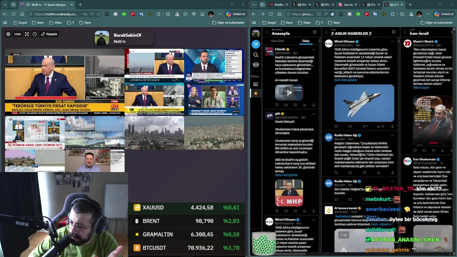Image resolution: width=457 pixels, height=257 pixels.
Task: Show Daha fazla göster on gdh post
Action: 286,175
